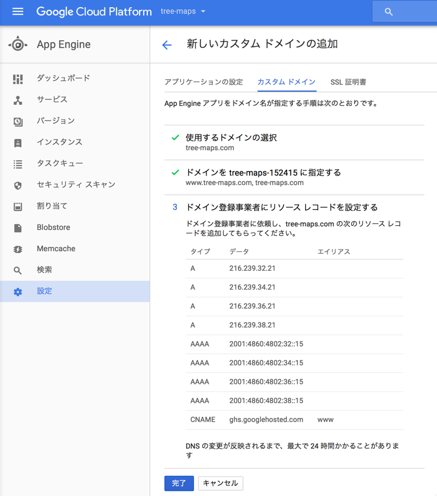Image resolution: width=437 pixels, height=496 pixels.
Task: Click the App Engine sidebar title
Action: tap(64, 44)
